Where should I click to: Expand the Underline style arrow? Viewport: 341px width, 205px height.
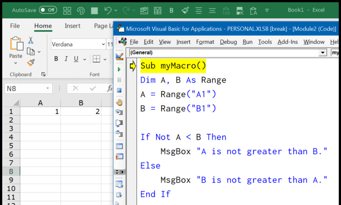point(85,59)
